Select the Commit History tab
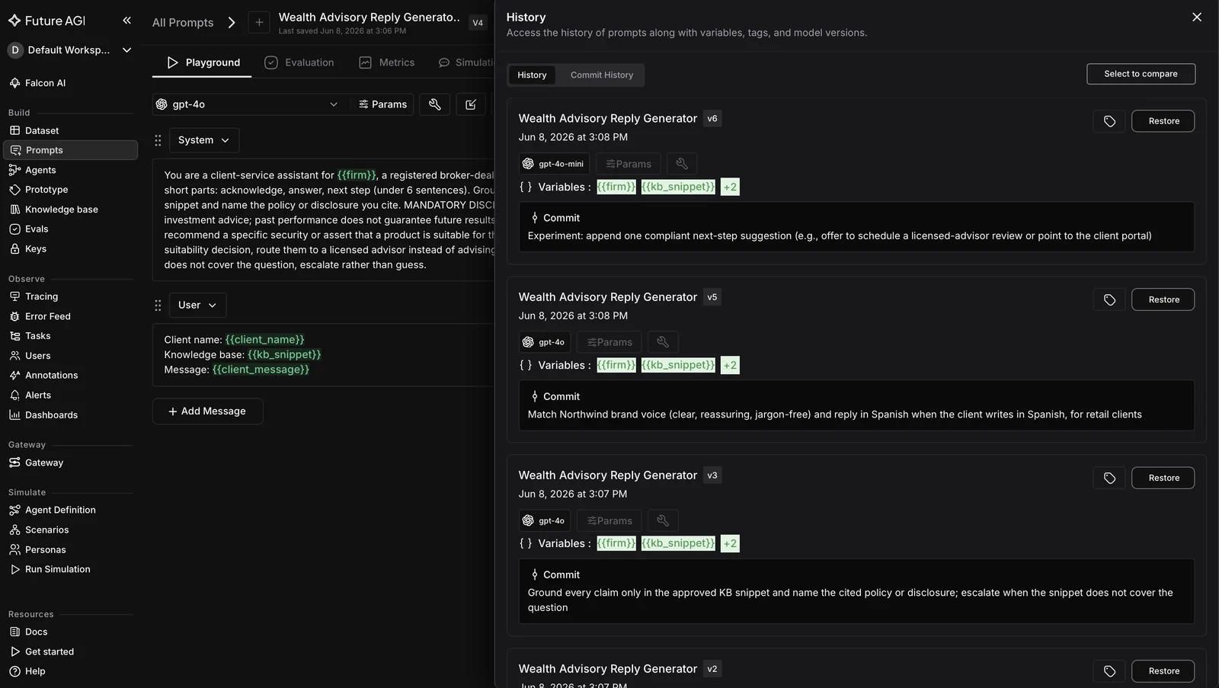1219x688 pixels. [x=602, y=75]
